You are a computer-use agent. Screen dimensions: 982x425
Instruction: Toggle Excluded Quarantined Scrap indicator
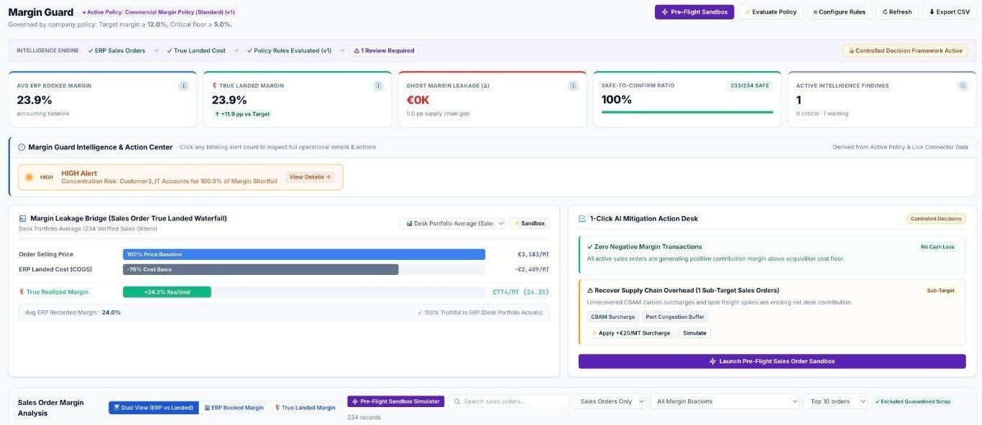[912, 401]
